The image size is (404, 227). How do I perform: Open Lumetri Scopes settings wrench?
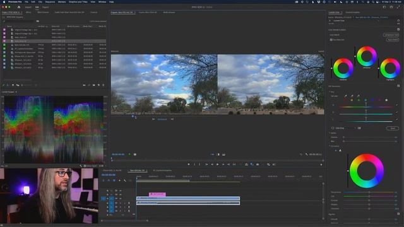click(81, 166)
